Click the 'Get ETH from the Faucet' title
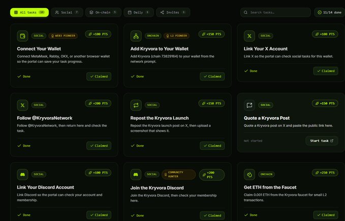The height and width of the screenshot is (221, 345). pos(270,187)
